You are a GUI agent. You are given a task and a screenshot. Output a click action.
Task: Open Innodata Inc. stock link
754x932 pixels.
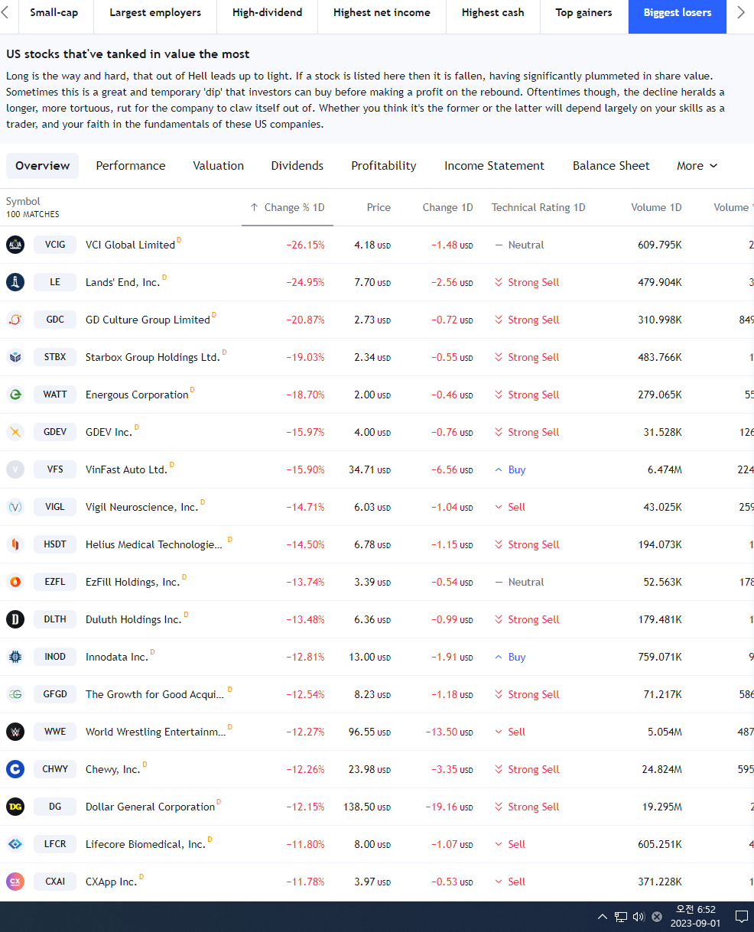pos(117,657)
